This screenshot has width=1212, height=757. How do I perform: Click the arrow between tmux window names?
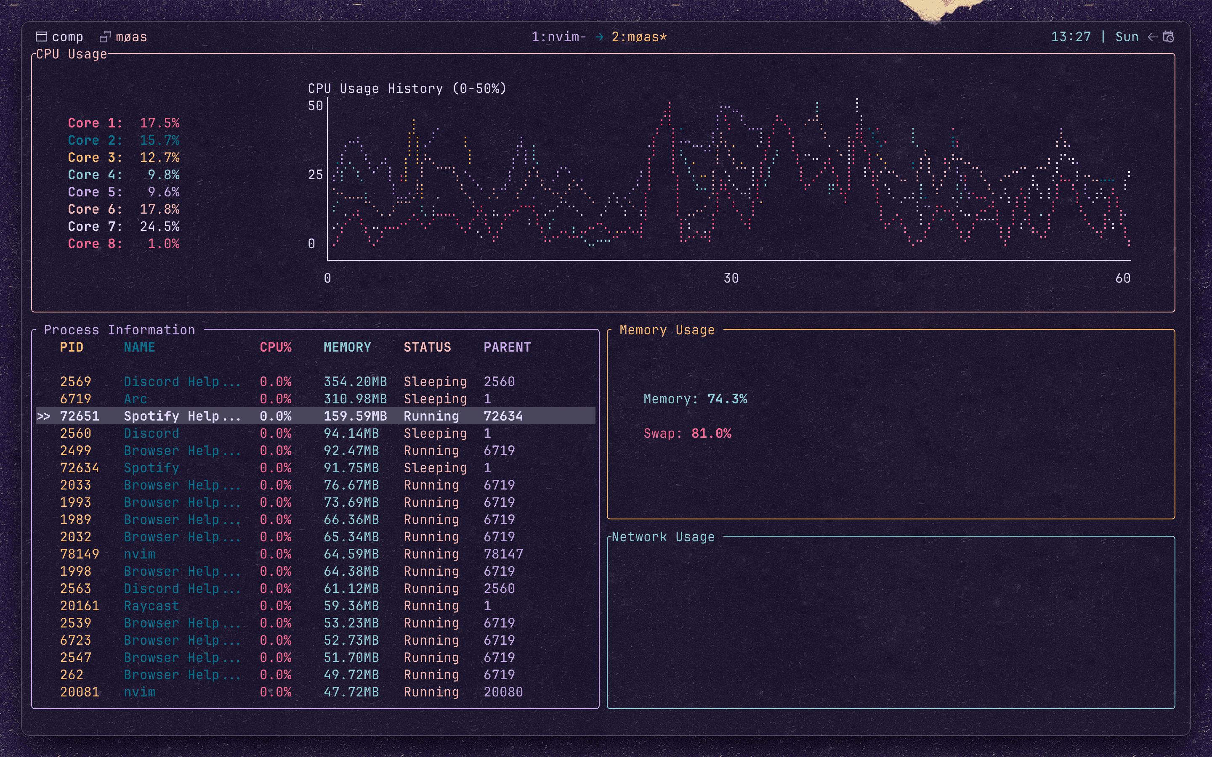click(599, 37)
